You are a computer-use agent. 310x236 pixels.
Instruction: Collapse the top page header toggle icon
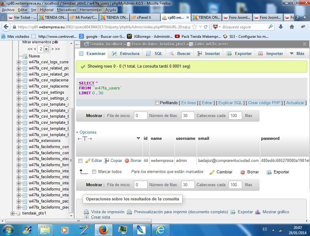coord(305,44)
